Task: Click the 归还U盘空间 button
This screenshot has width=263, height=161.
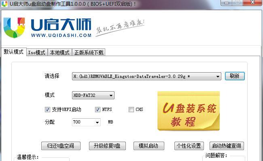Action: (x=61, y=146)
